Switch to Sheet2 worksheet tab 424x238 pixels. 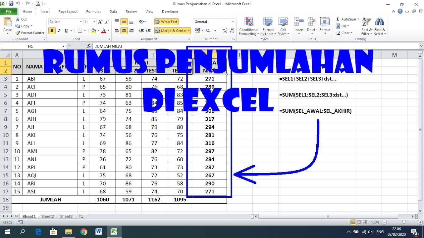(x=48, y=217)
